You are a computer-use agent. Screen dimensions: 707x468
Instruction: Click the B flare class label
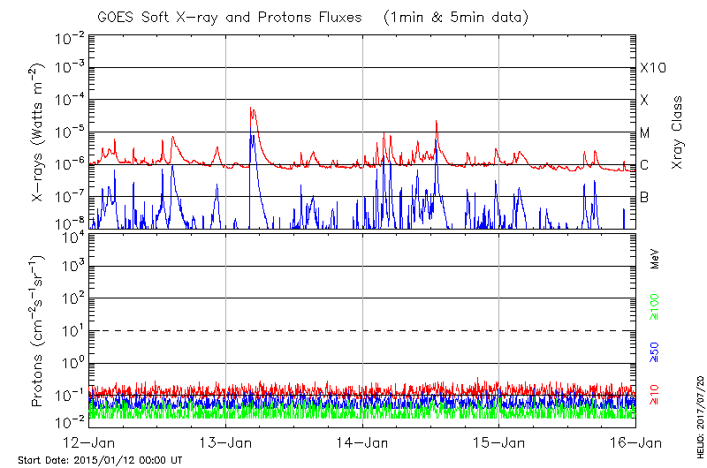[644, 197]
